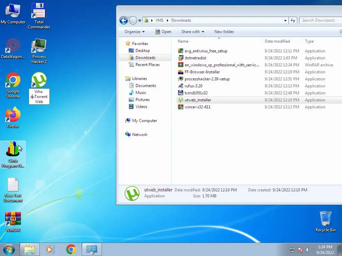Open the Windows Start button
Screen dimensions: 342x256
(x=9, y=249)
